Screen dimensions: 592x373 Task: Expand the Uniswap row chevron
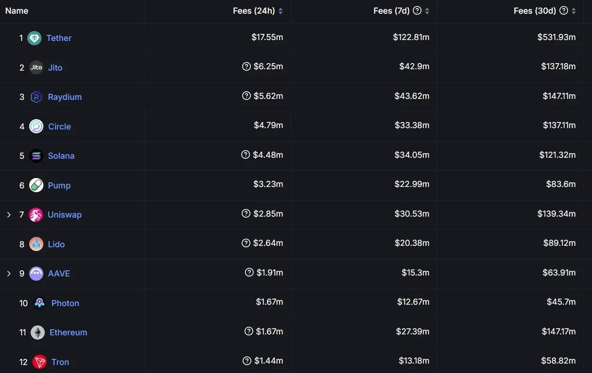coord(8,215)
